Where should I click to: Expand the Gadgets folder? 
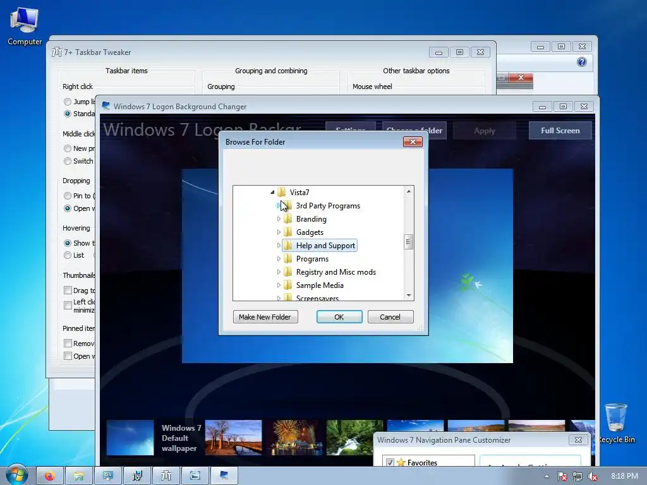tap(279, 232)
